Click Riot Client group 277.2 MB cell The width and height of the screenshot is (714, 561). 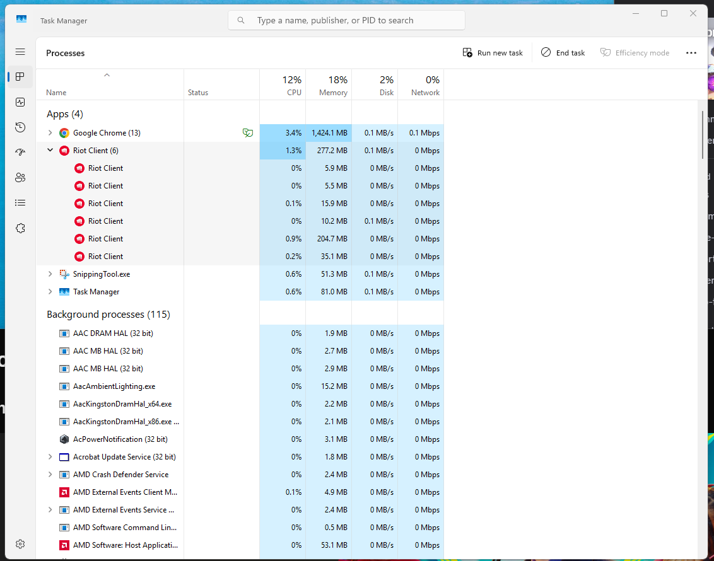(329, 151)
